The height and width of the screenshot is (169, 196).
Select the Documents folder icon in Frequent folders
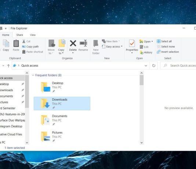(x=45, y=120)
